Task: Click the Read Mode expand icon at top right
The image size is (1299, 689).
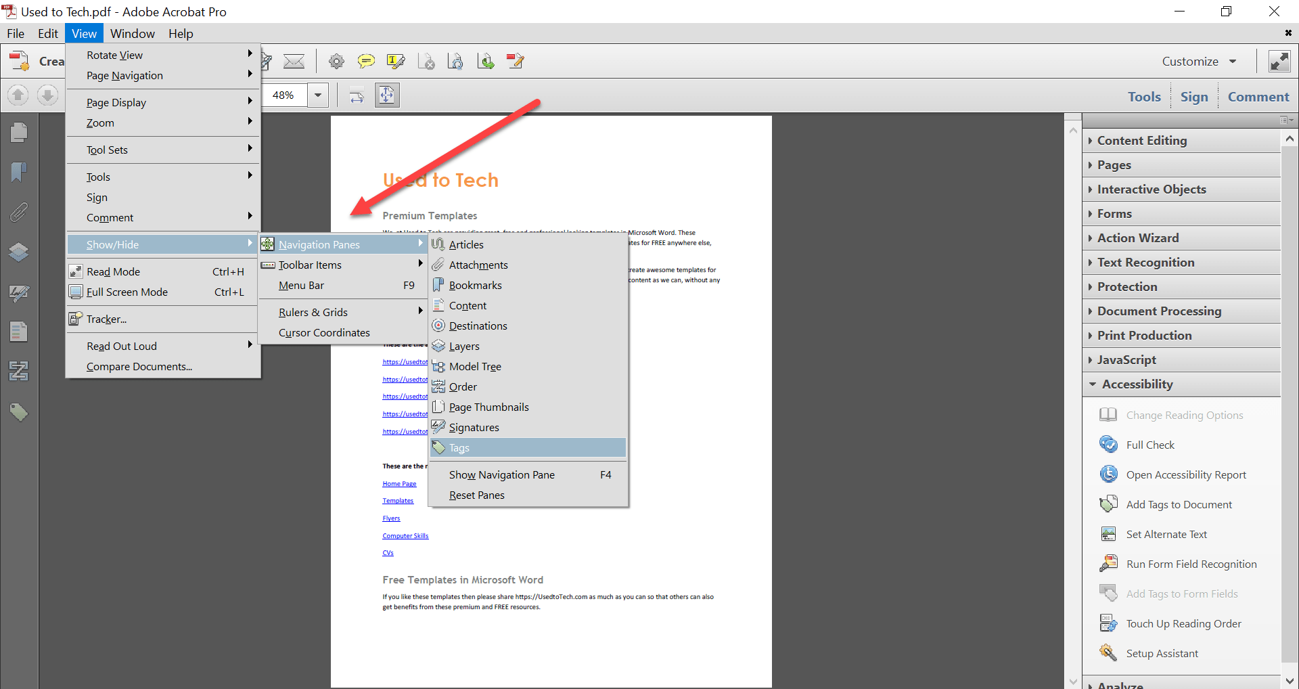Action: (x=1279, y=62)
